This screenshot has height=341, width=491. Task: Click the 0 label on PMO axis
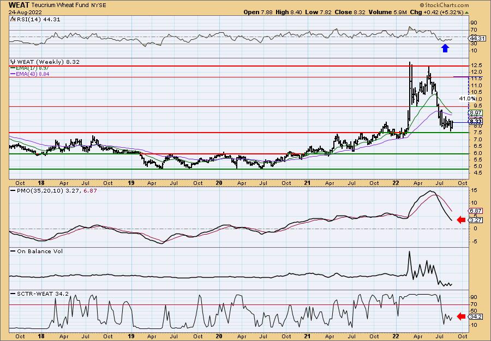click(x=475, y=229)
